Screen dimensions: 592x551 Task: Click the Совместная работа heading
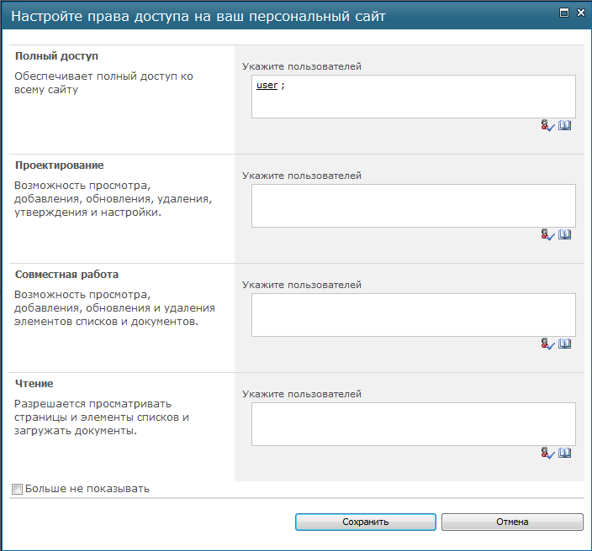coord(66,275)
